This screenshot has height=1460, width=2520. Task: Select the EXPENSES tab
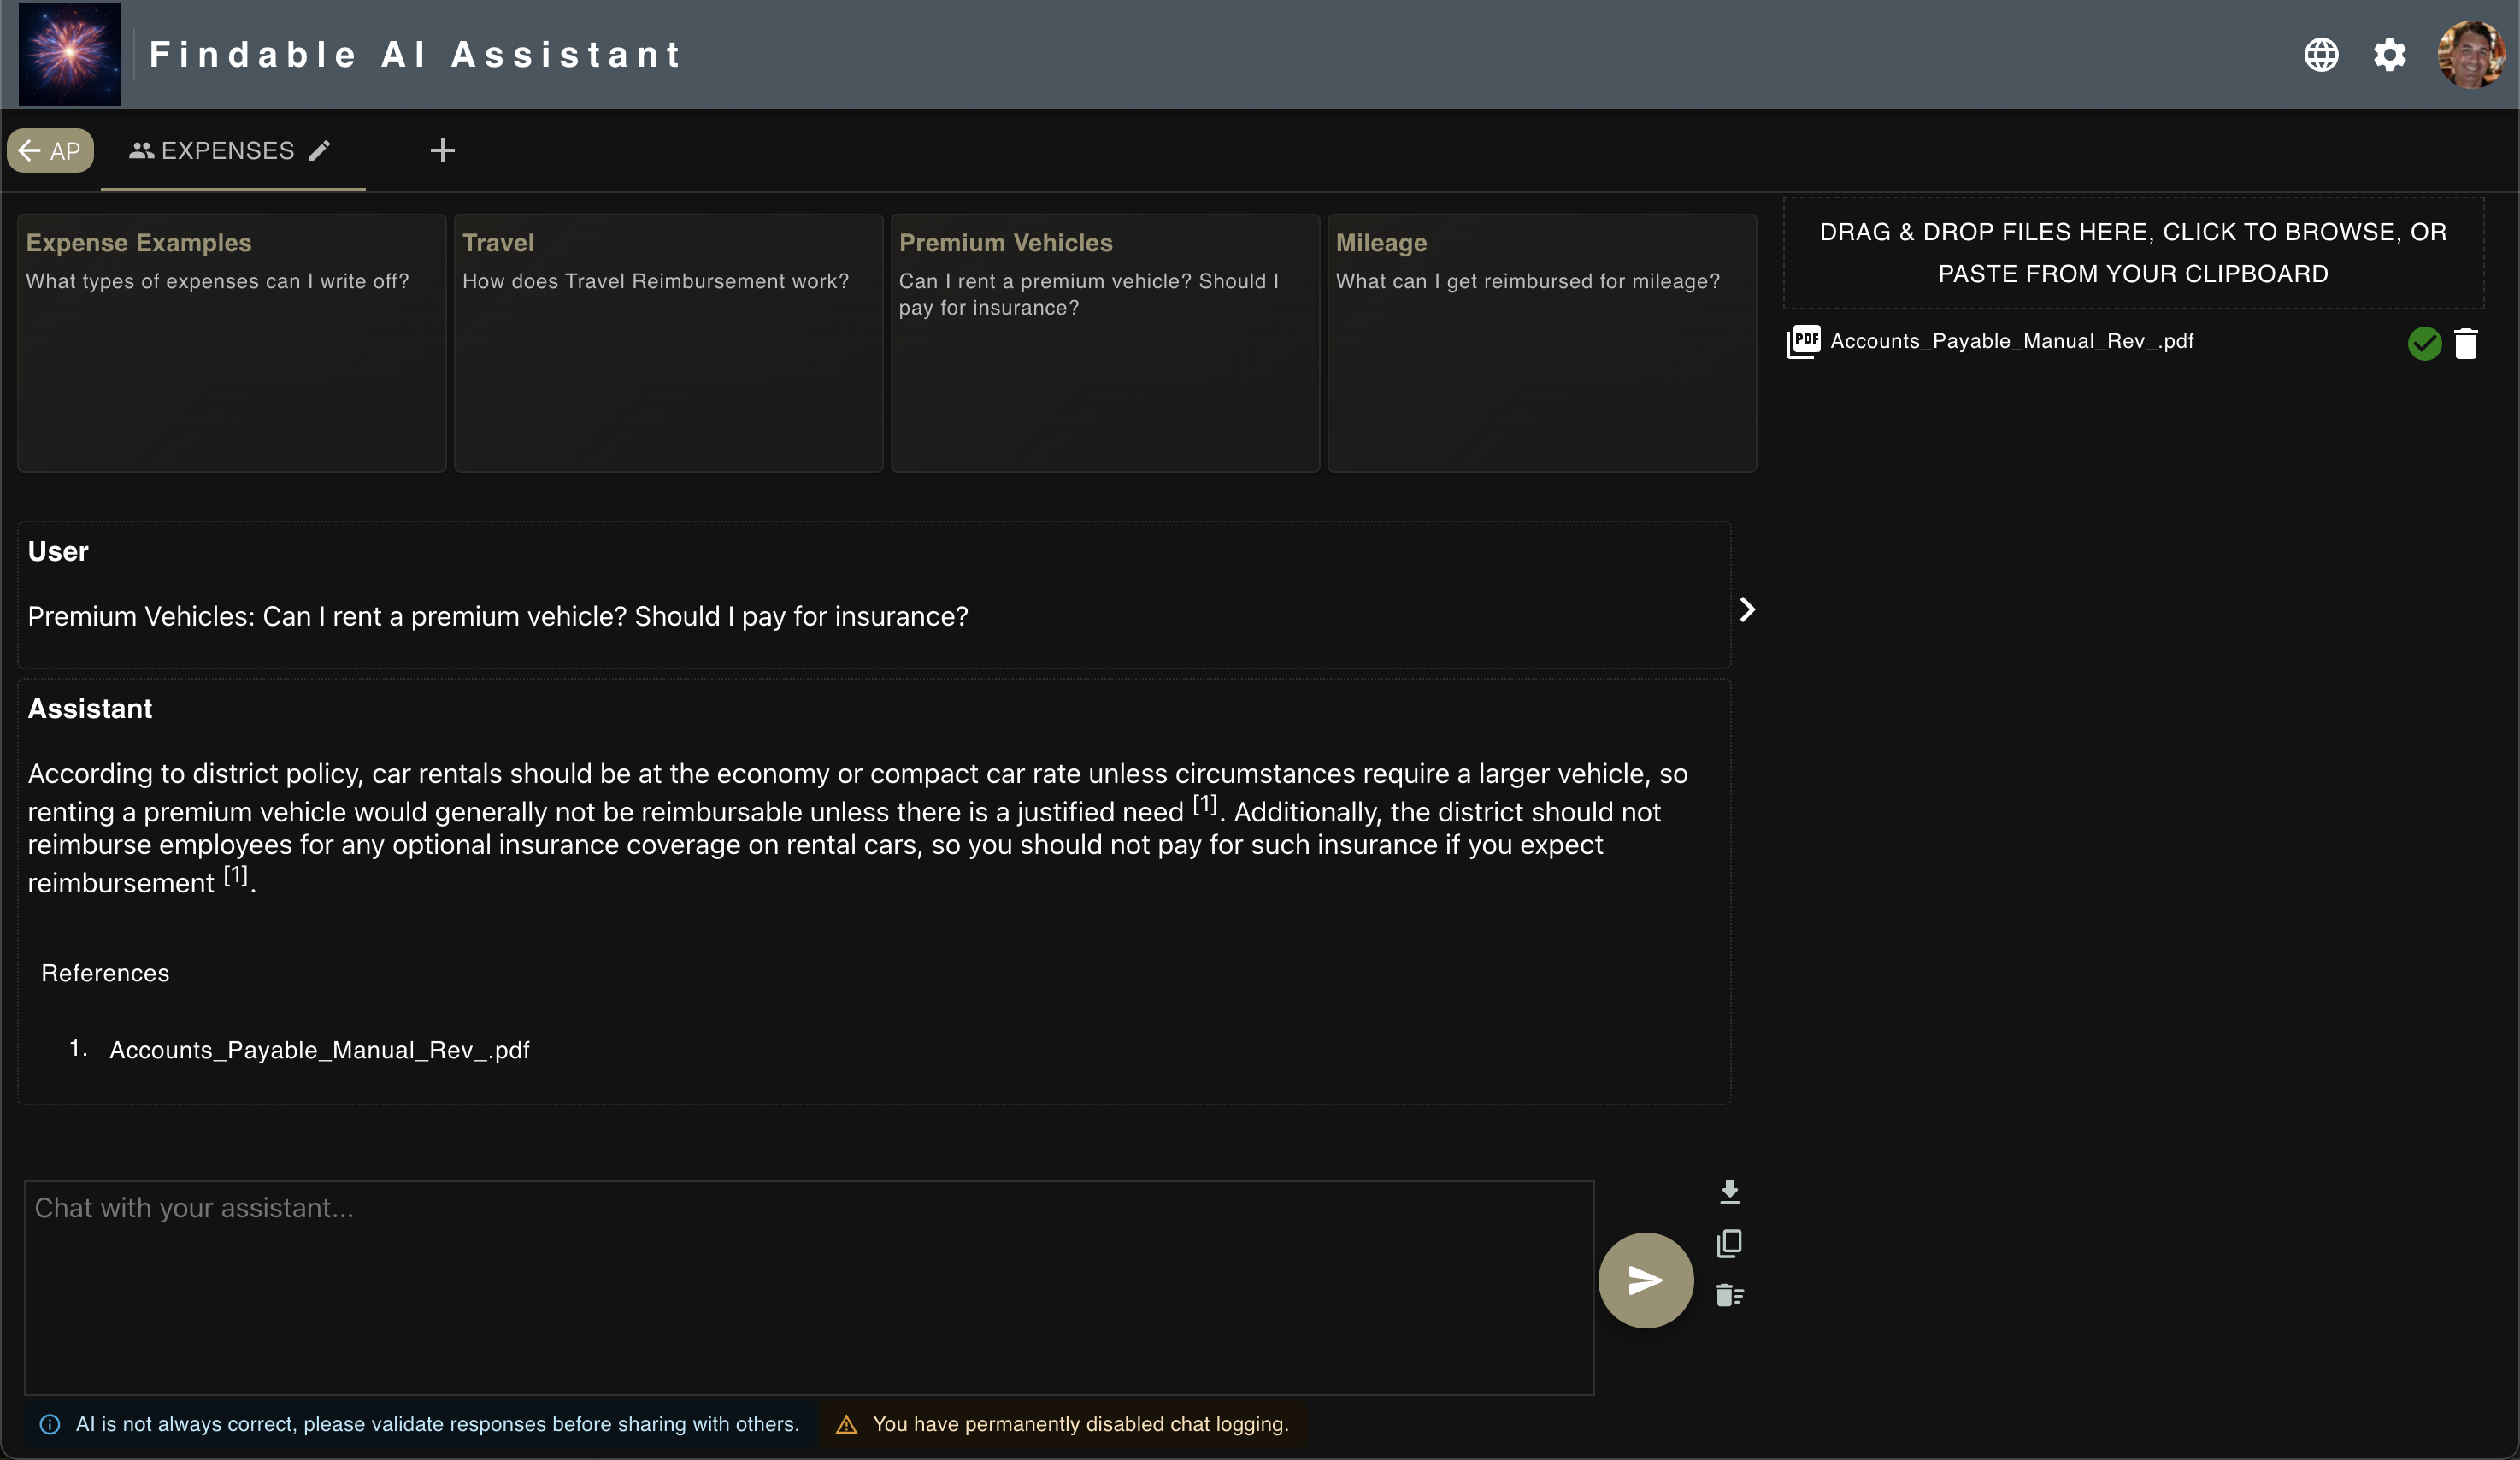212,151
